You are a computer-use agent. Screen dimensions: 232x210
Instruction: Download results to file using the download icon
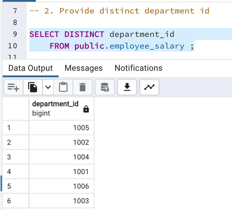[x=127, y=87]
